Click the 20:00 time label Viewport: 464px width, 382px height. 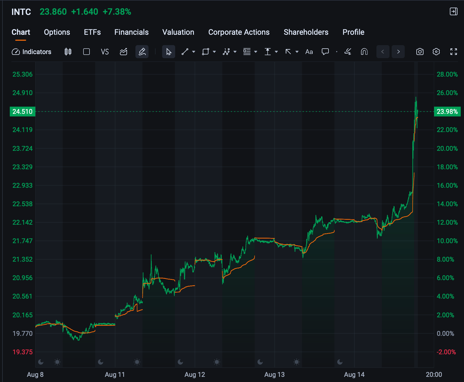tap(434, 374)
